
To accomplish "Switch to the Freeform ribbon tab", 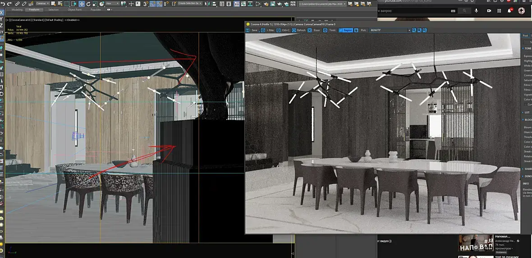I will [33, 9].
